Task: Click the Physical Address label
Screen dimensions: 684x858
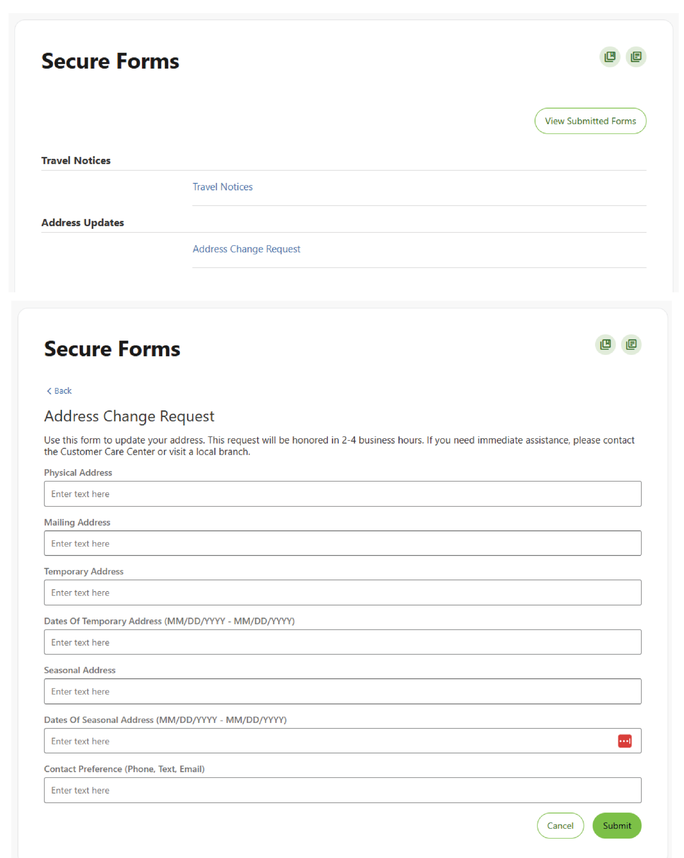Action: pos(78,472)
